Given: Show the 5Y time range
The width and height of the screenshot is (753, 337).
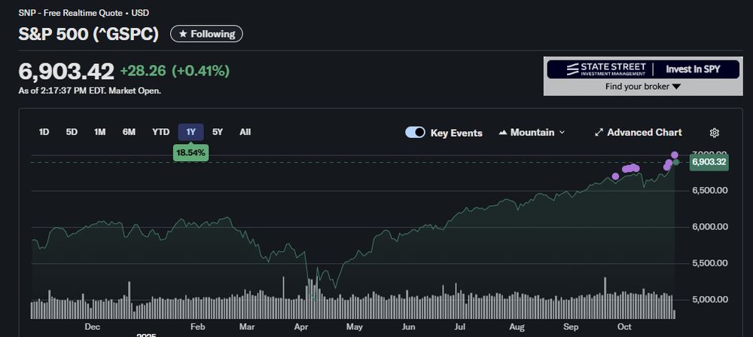Looking at the screenshot, I should (218, 132).
